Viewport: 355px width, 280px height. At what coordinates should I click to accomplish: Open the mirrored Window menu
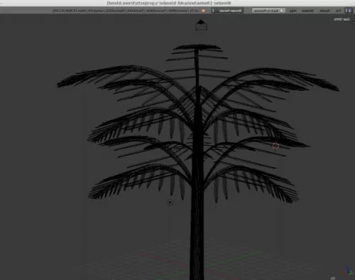[307, 11]
